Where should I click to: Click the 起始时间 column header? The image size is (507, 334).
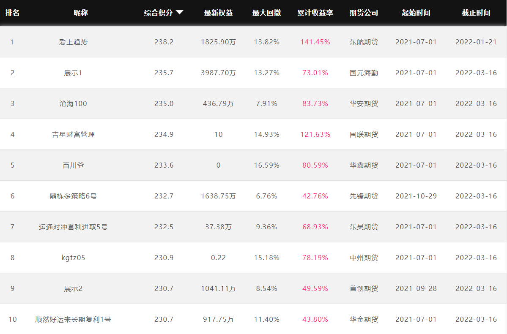click(x=416, y=13)
